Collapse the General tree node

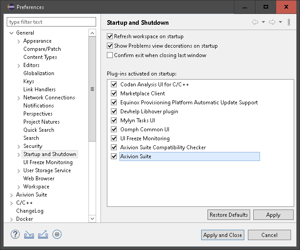[12, 33]
